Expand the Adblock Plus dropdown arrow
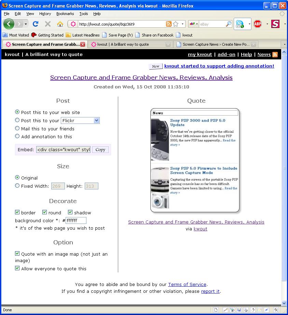Viewport: 288px width, 315px height. [267, 24]
